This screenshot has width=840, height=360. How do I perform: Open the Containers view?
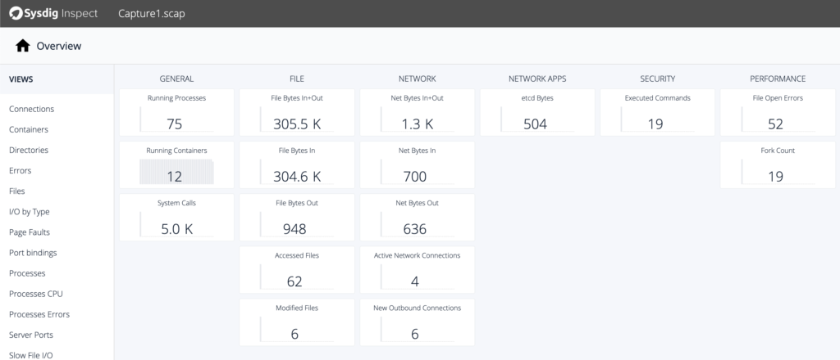pyautogui.click(x=29, y=129)
